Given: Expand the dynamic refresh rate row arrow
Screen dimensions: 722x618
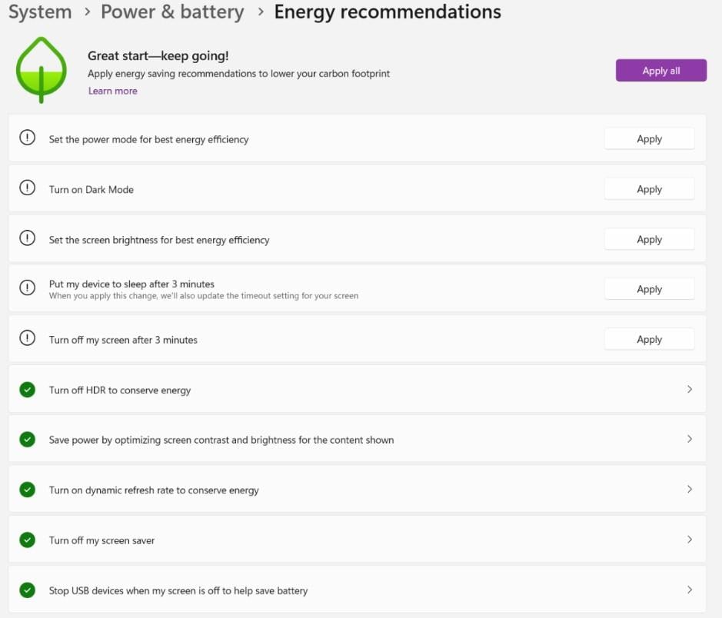Looking at the screenshot, I should (689, 489).
